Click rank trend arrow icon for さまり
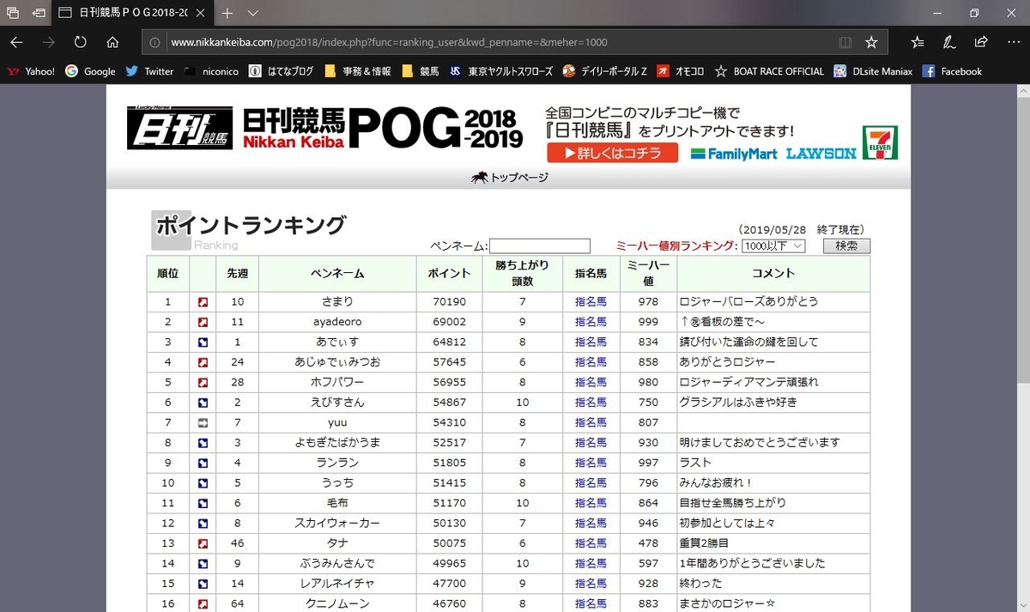Viewport: 1030px width, 612px height. tap(203, 302)
